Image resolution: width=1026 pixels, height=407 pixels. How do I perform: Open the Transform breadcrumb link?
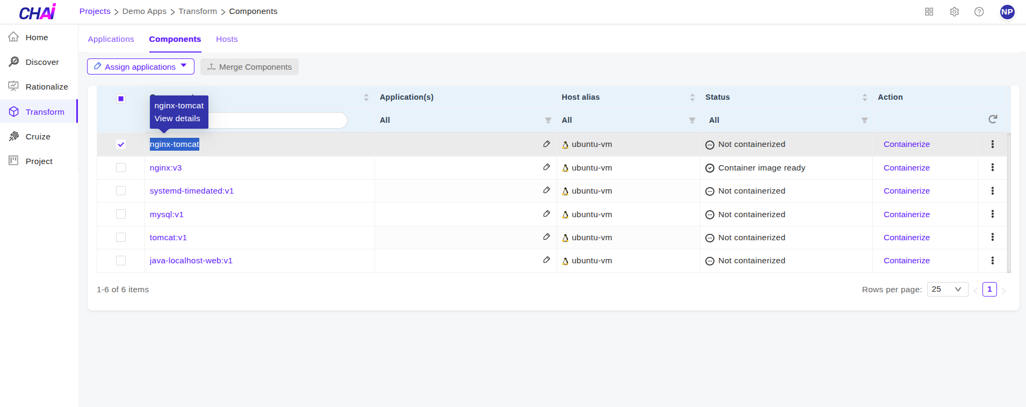[x=198, y=11]
